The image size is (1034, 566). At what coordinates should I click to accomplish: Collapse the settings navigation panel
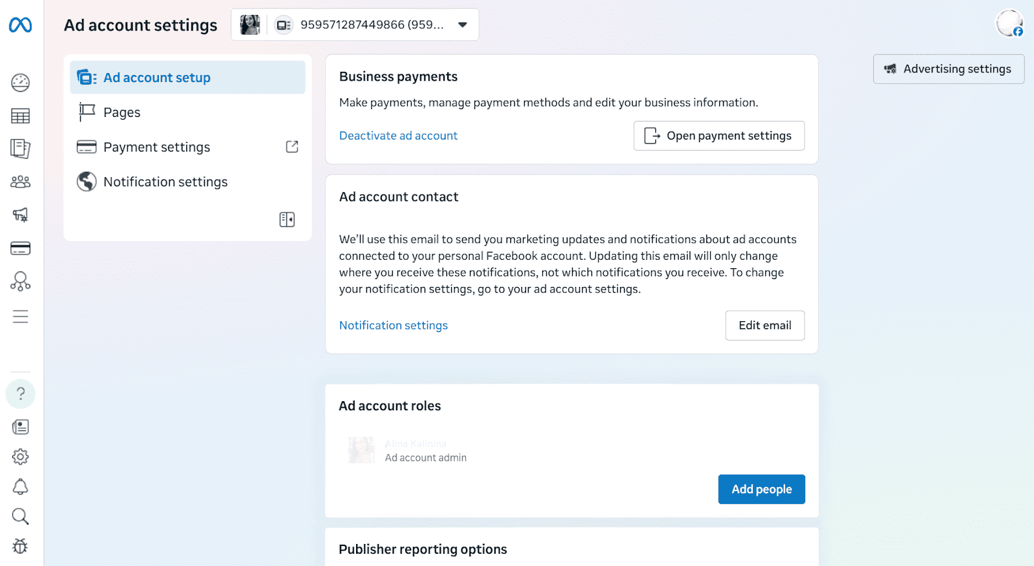[287, 220]
